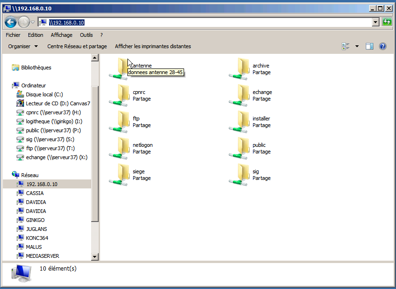Click Centre Réseau et partage button
This screenshot has width=396, height=289.
click(77, 46)
